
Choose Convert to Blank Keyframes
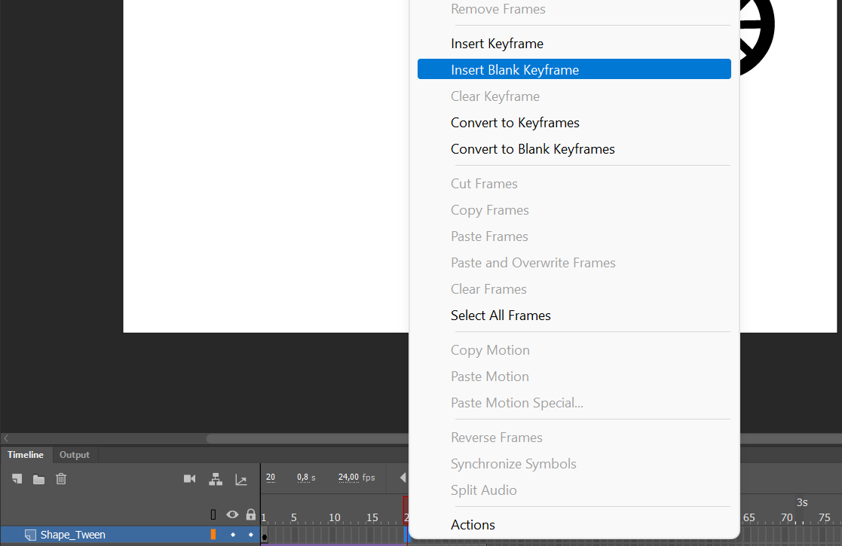tap(574, 149)
